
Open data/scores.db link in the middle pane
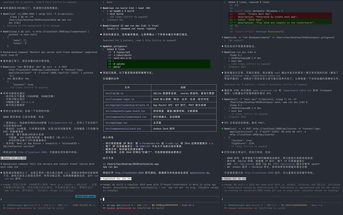(x=199, y=173)
